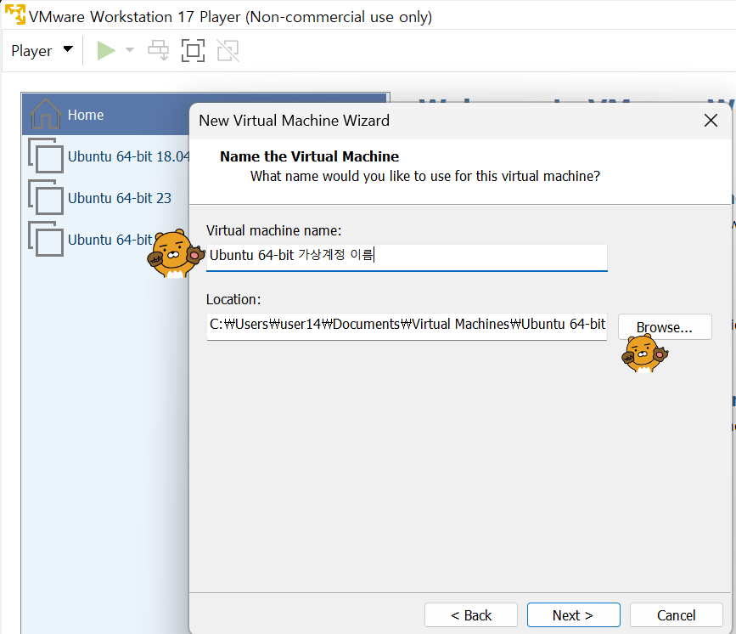Expand the power options arrow beside play
The width and height of the screenshot is (736, 634).
[130, 50]
